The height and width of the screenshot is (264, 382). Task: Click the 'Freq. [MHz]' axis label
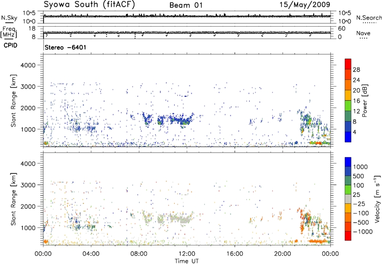pyautogui.click(x=9, y=32)
